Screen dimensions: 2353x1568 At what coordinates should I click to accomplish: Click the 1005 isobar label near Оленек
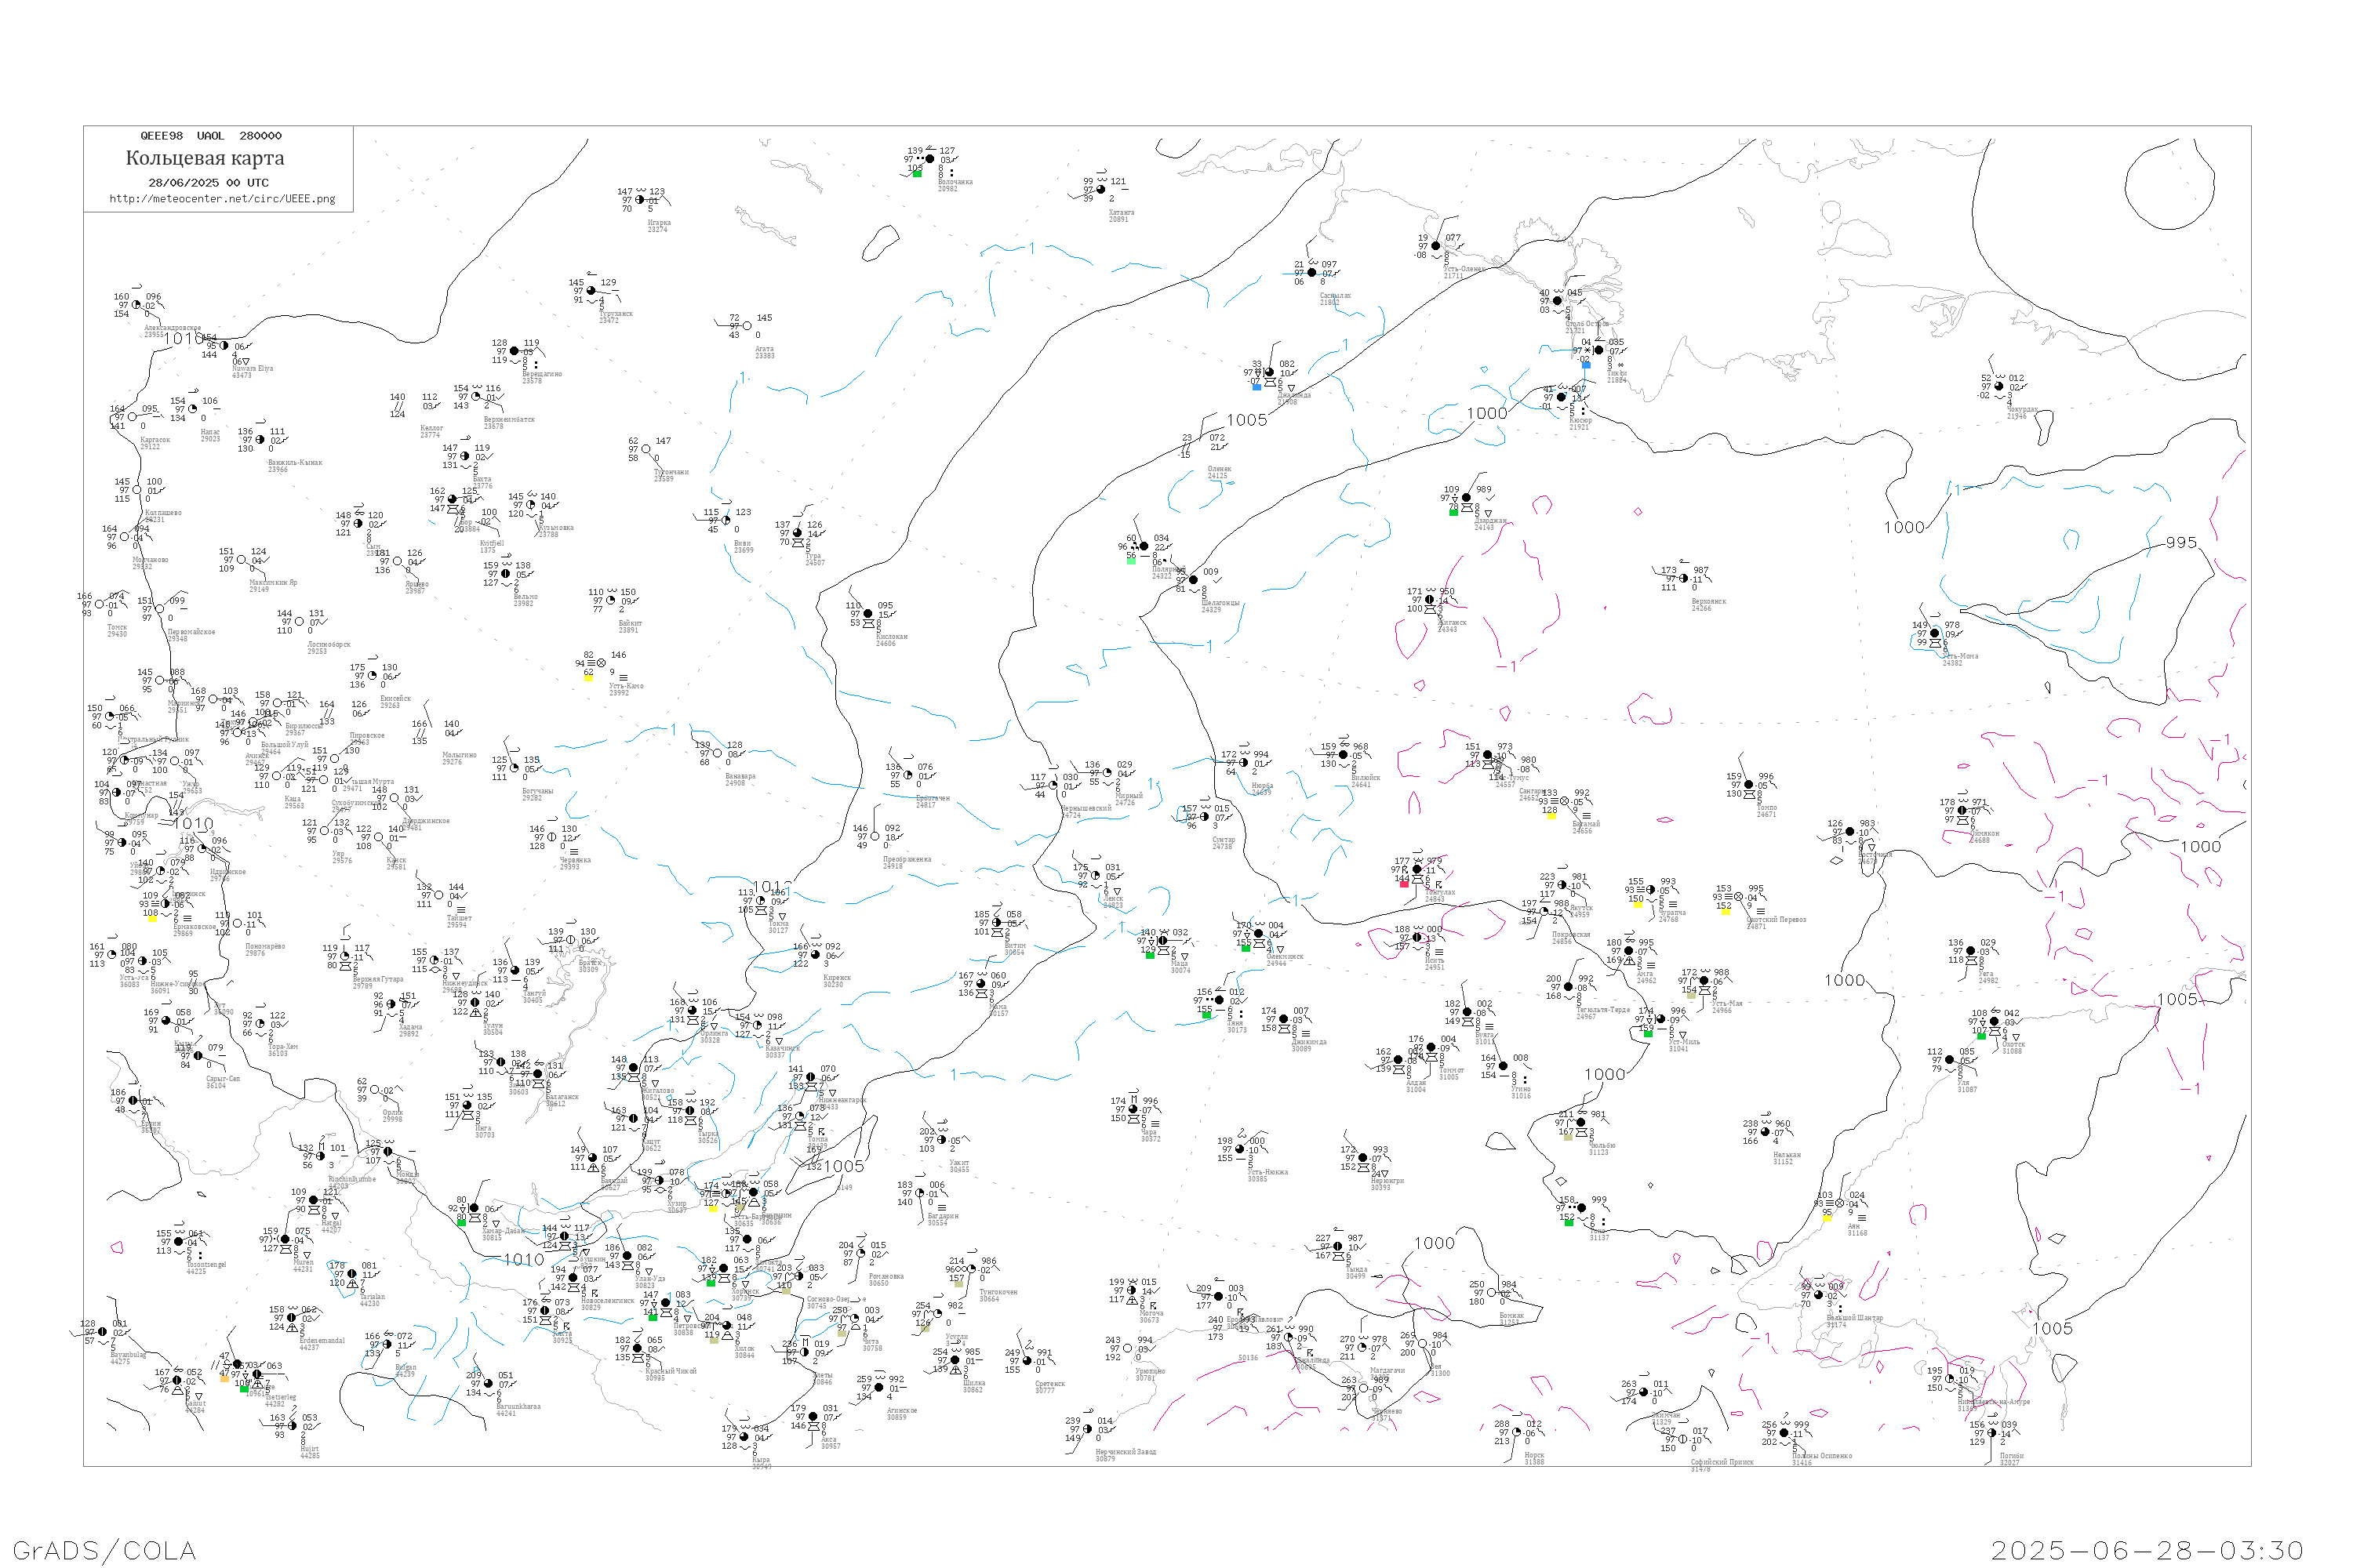tap(1246, 420)
